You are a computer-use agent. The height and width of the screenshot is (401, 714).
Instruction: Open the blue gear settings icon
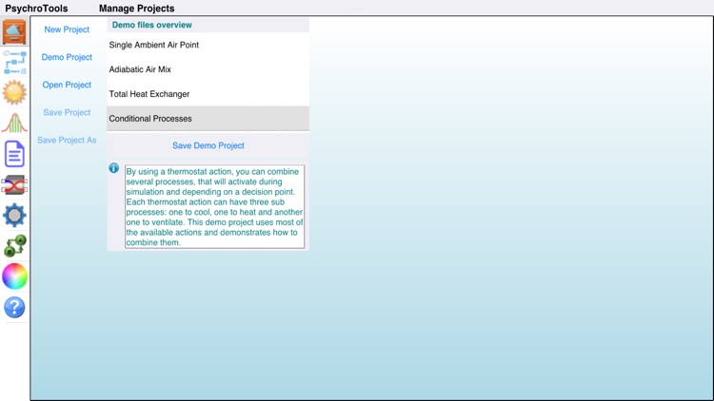14,215
